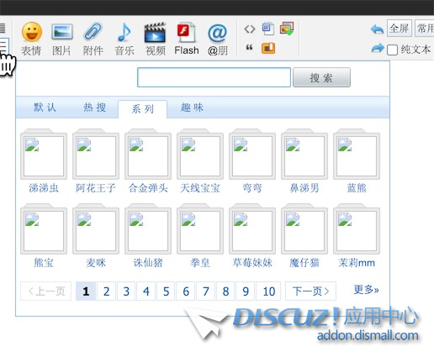
Task: Switch to the 趣味 tab
Action: 192,108
